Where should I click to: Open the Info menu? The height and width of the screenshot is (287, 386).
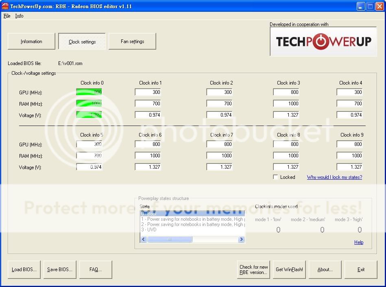point(19,16)
